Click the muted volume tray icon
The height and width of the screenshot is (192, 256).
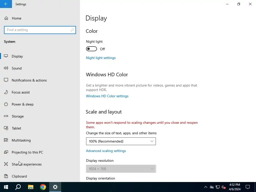224,187
